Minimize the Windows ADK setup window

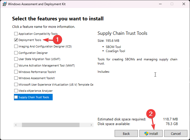(x=160, y=4)
